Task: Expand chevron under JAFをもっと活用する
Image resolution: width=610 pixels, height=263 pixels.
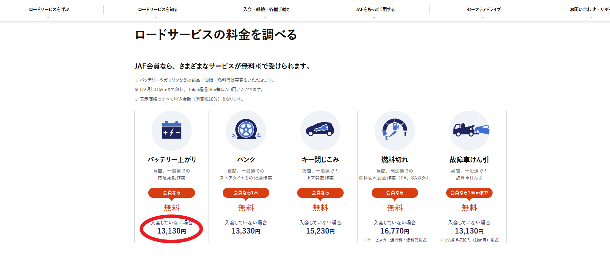Action: click(374, 17)
